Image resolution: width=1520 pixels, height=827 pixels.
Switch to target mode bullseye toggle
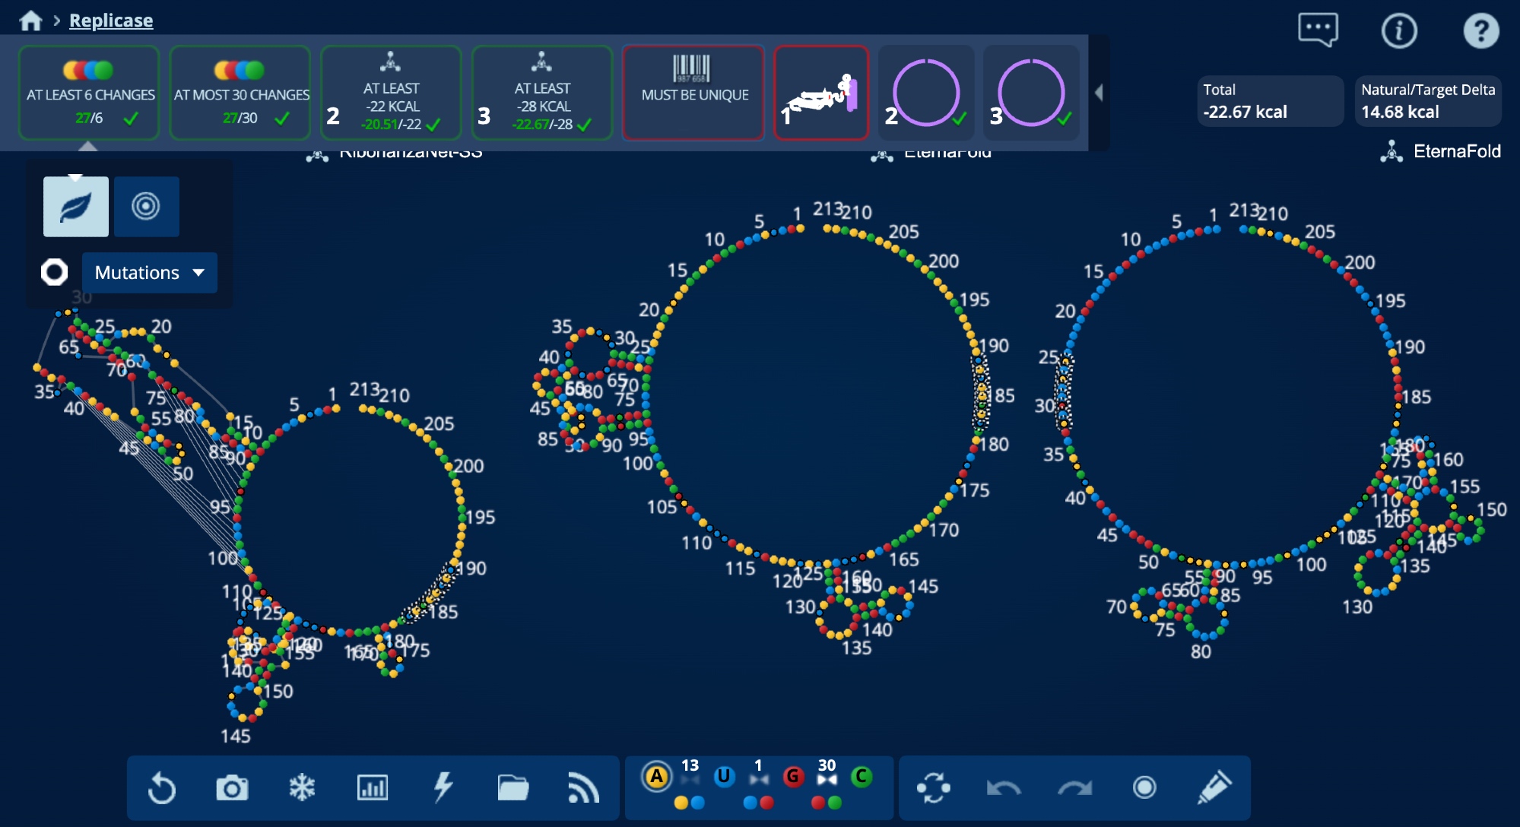(146, 207)
